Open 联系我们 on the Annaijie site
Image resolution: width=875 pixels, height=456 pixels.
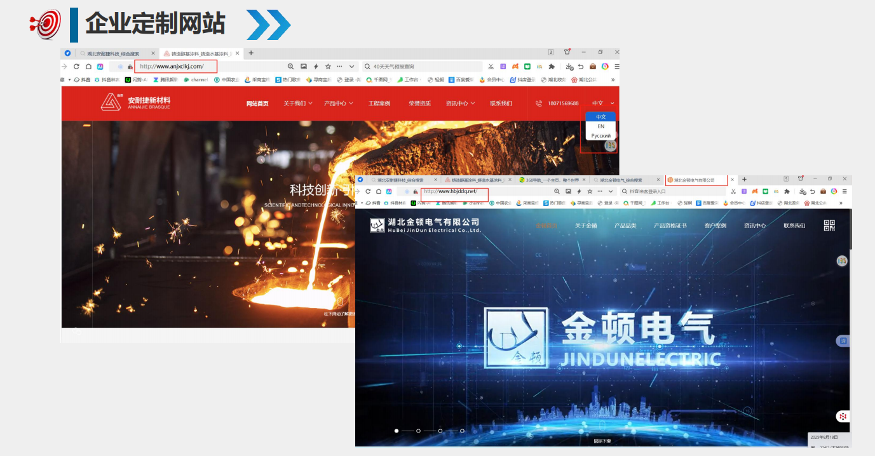501,104
